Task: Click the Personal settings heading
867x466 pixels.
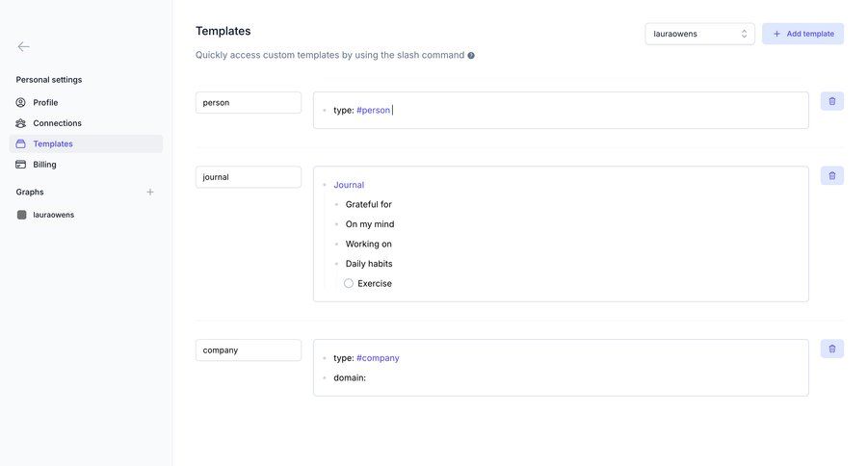Action: tap(49, 80)
